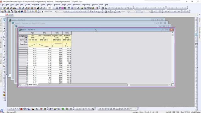Click the D(Y) column header

tap(67, 33)
